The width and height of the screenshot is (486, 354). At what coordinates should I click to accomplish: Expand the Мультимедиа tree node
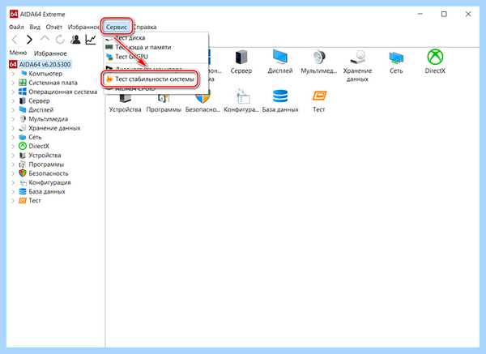(x=13, y=119)
